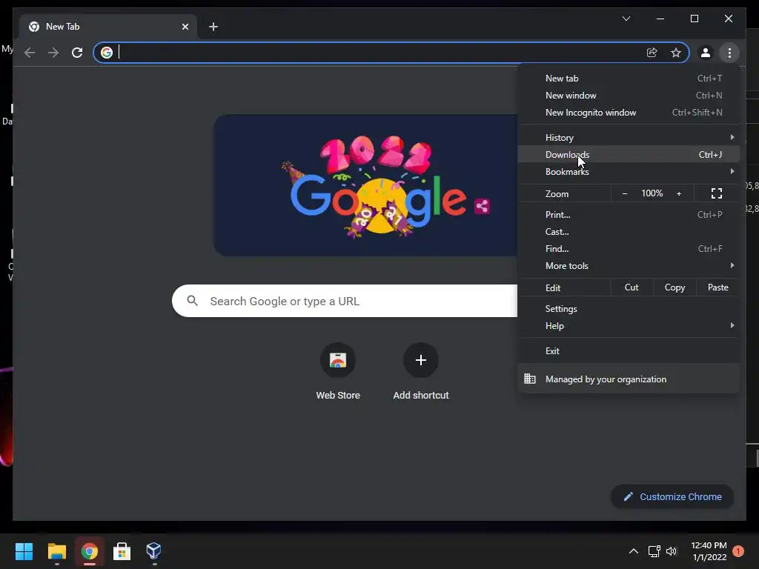This screenshot has width=759, height=569.
Task: Open the clock showing 12:40 PM
Action: [709, 551]
